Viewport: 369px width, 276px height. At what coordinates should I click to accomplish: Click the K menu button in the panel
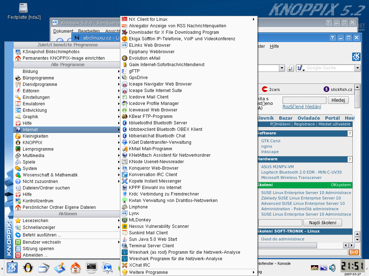(x=12, y=267)
